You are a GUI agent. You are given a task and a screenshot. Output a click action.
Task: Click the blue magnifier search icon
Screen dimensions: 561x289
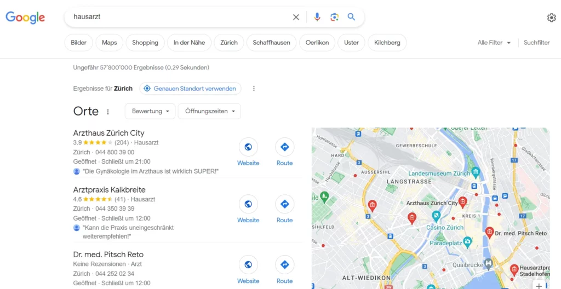[x=351, y=17]
